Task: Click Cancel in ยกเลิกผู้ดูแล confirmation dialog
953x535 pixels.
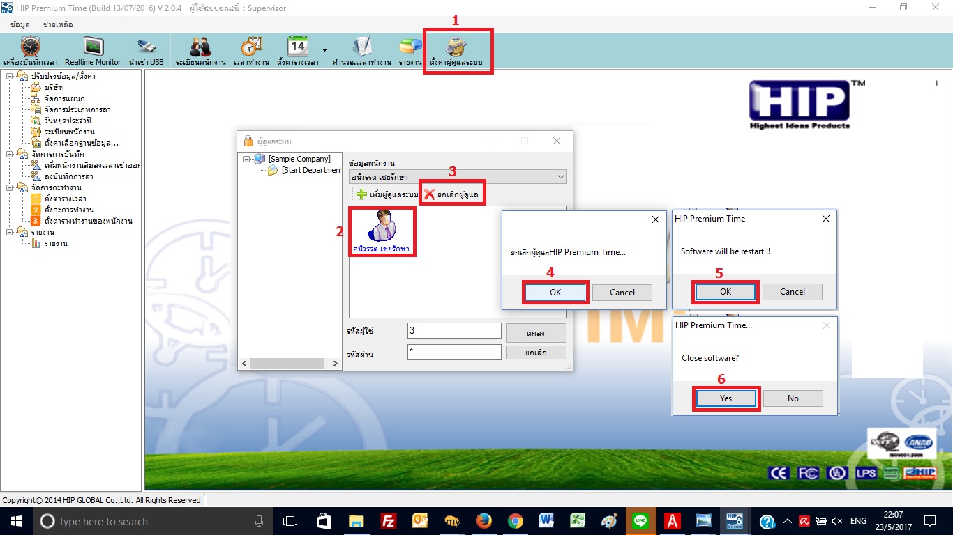Action: tap(622, 293)
